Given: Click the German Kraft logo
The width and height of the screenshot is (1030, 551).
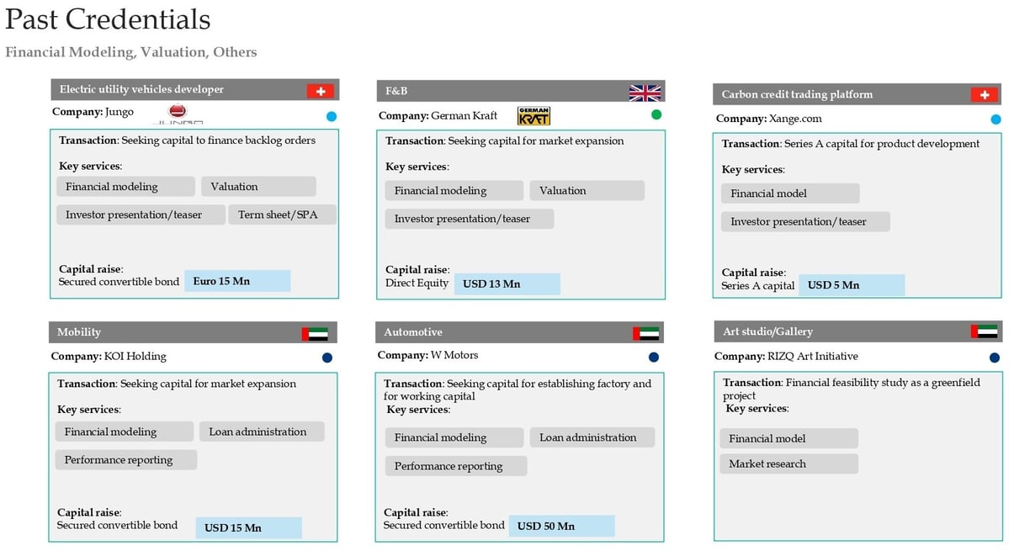Looking at the screenshot, I should coord(534,115).
